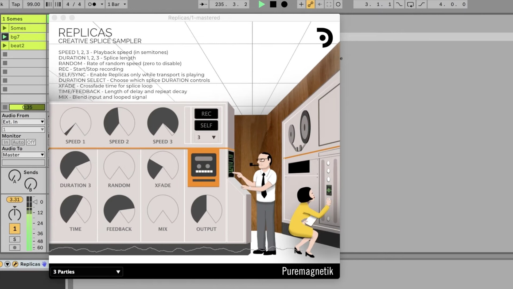Toggle the Metronome button
The height and width of the screenshot is (289, 513).
tap(92, 4)
